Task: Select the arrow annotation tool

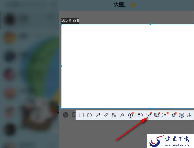Action: point(98,115)
